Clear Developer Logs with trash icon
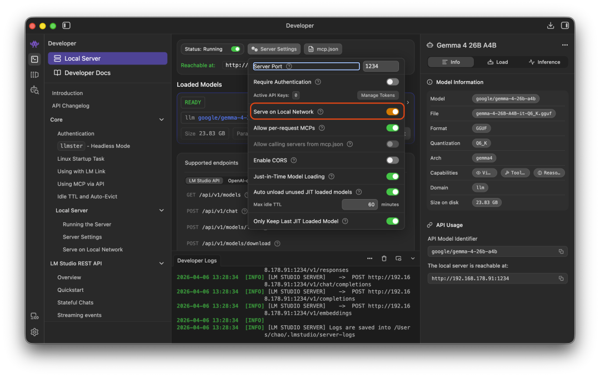The height and width of the screenshot is (377, 600). coord(384,259)
